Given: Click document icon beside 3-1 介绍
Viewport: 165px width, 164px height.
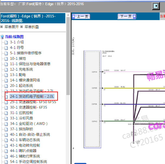Looking at the screenshot, I should pos(6,42).
